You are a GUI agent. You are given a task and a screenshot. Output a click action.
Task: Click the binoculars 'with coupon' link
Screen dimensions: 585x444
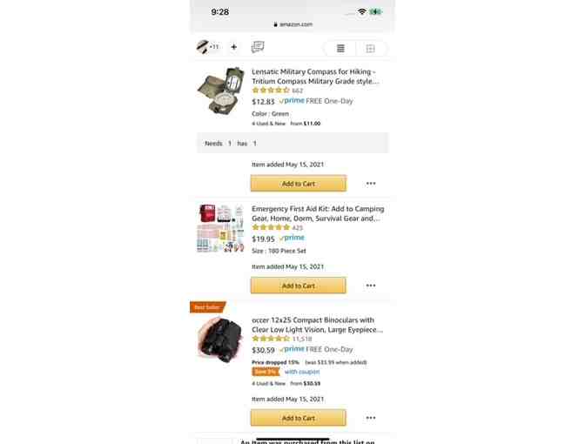[x=302, y=372]
